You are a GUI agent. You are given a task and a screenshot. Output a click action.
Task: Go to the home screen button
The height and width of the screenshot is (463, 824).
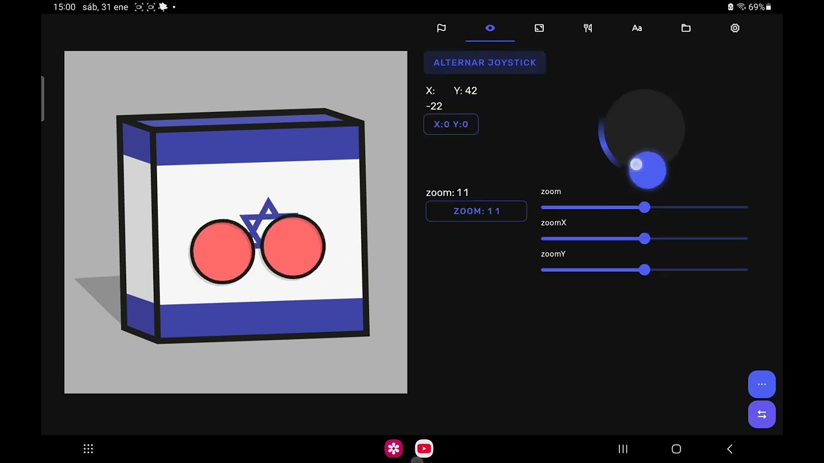[x=676, y=449]
